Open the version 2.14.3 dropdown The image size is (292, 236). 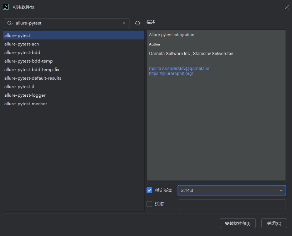click(x=232, y=190)
